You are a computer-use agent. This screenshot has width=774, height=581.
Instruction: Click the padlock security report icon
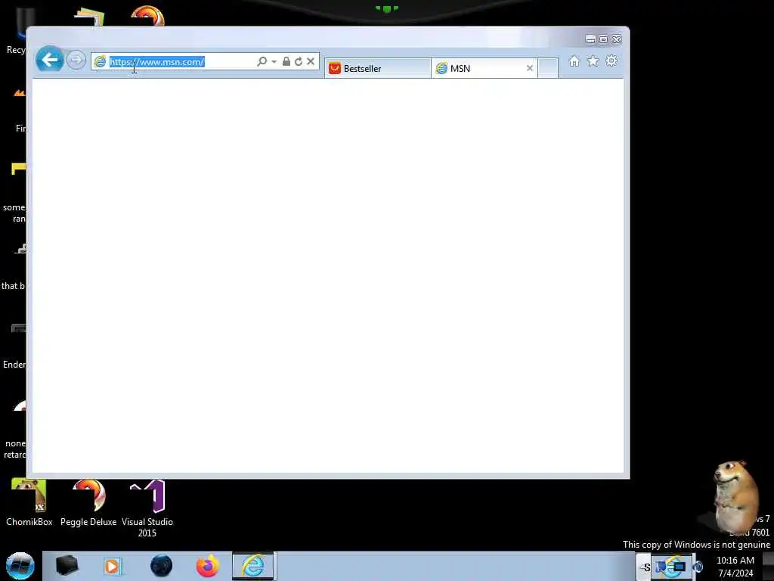(286, 61)
